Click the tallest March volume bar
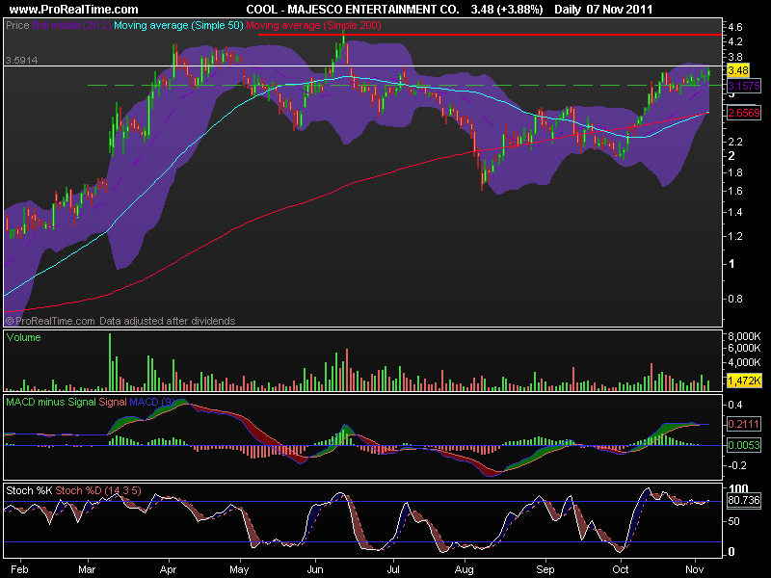This screenshot has height=578, width=771. point(110,362)
